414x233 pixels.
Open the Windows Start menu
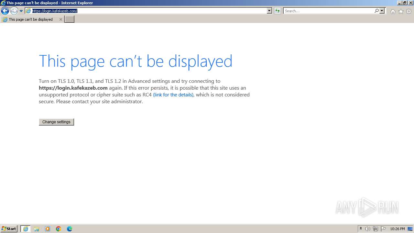click(9, 229)
